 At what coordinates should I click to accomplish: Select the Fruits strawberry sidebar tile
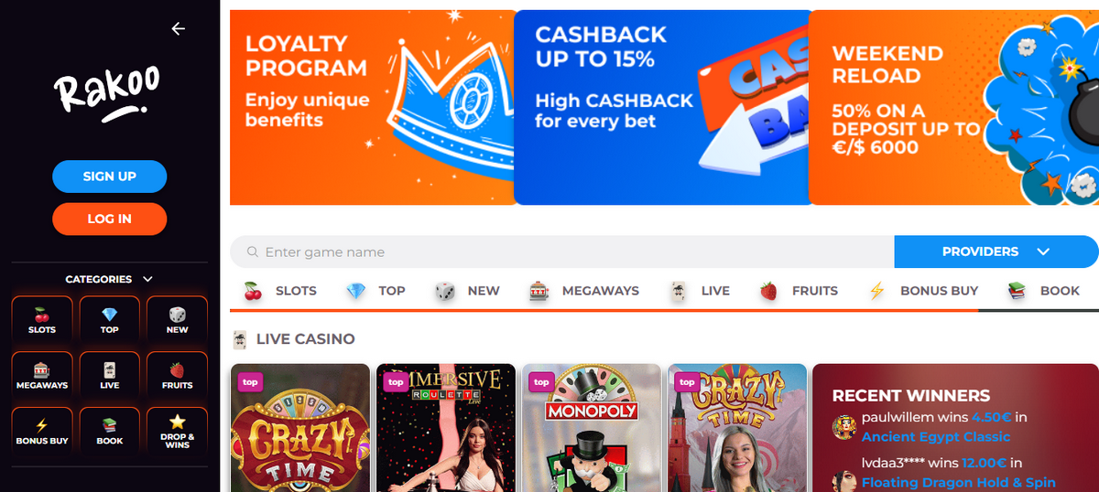pyautogui.click(x=178, y=375)
